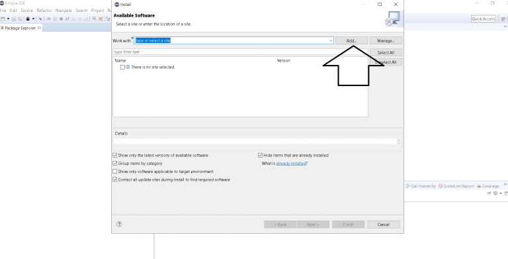Toggle Contact all update sites checkbox
The height and width of the screenshot is (259, 508).
[x=114, y=180]
